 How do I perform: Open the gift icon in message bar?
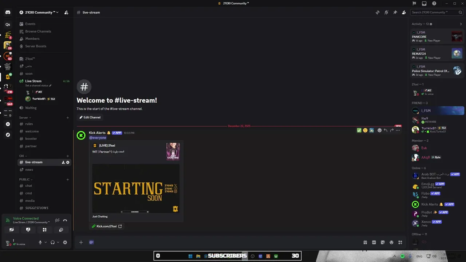365,242
